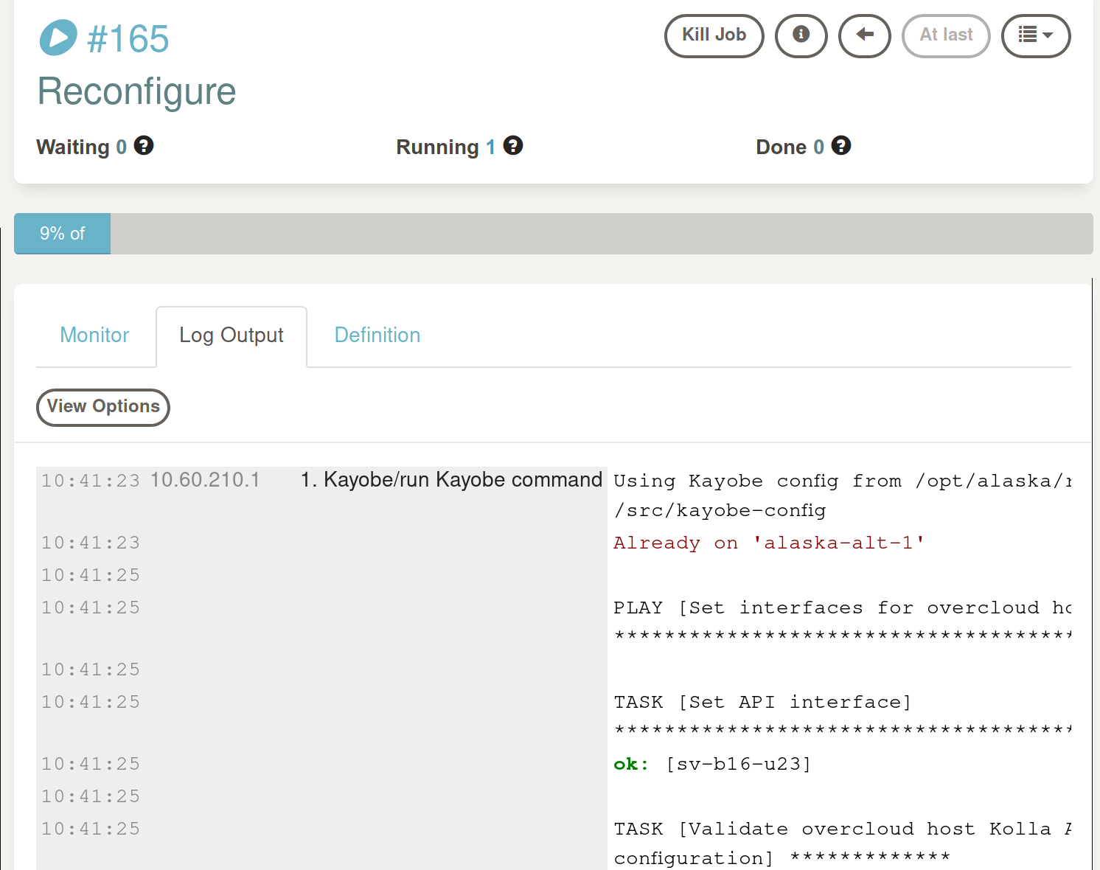Click the At last button
This screenshot has height=870, width=1100.
(x=946, y=35)
